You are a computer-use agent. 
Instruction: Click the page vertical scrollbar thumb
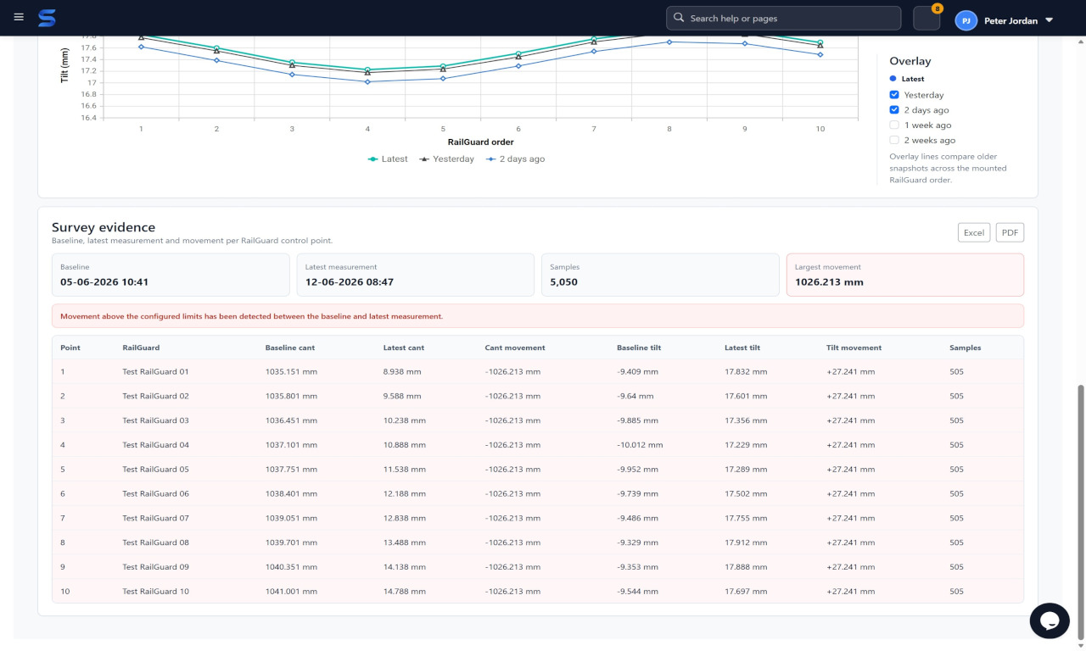(x=1080, y=511)
